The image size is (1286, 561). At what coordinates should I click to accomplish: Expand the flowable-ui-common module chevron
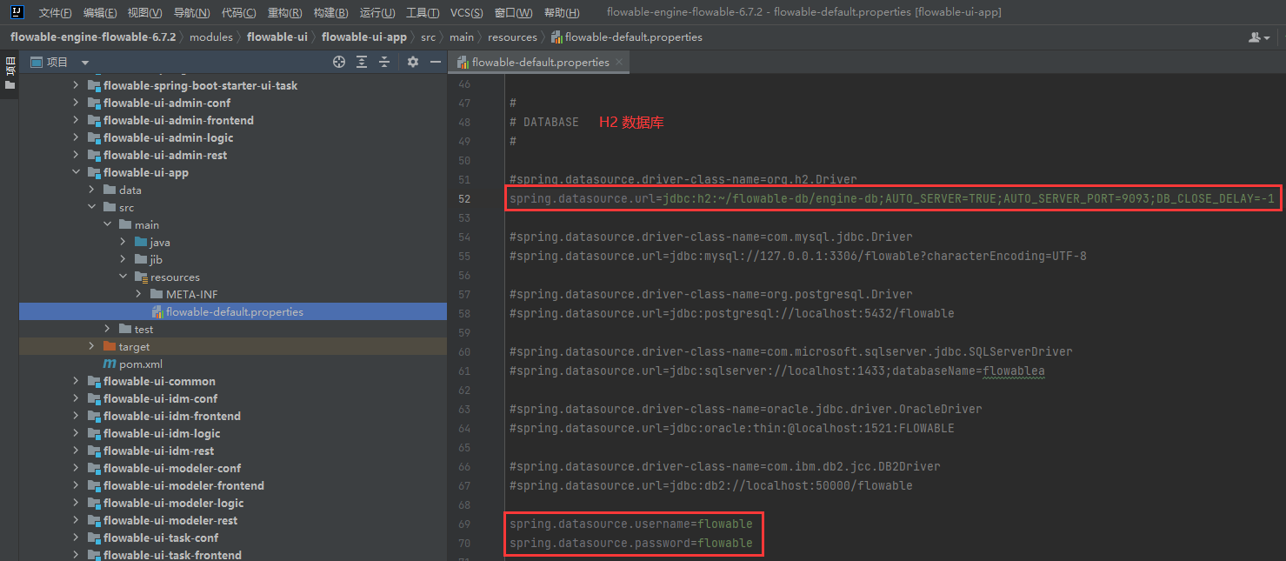click(76, 381)
